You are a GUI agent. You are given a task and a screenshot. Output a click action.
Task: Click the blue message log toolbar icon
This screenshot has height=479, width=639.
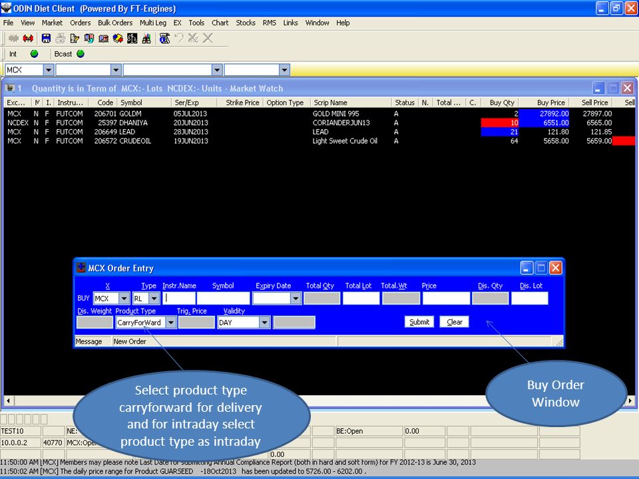point(164,39)
